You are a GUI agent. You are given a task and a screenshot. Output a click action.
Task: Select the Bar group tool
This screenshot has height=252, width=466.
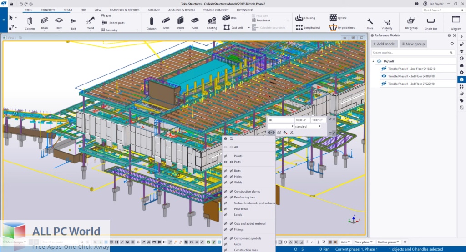(x=411, y=24)
